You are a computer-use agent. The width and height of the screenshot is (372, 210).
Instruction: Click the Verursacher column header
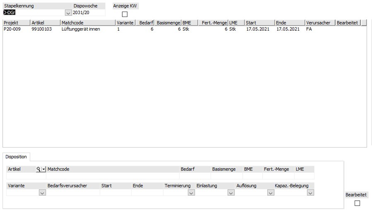tap(320, 22)
